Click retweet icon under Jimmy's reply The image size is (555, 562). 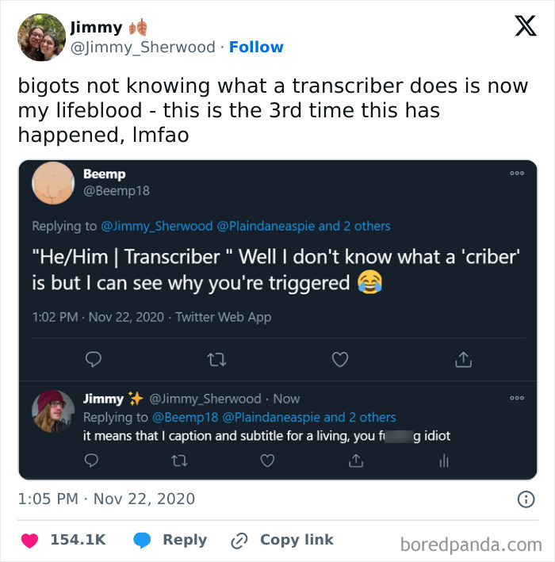coord(179,461)
